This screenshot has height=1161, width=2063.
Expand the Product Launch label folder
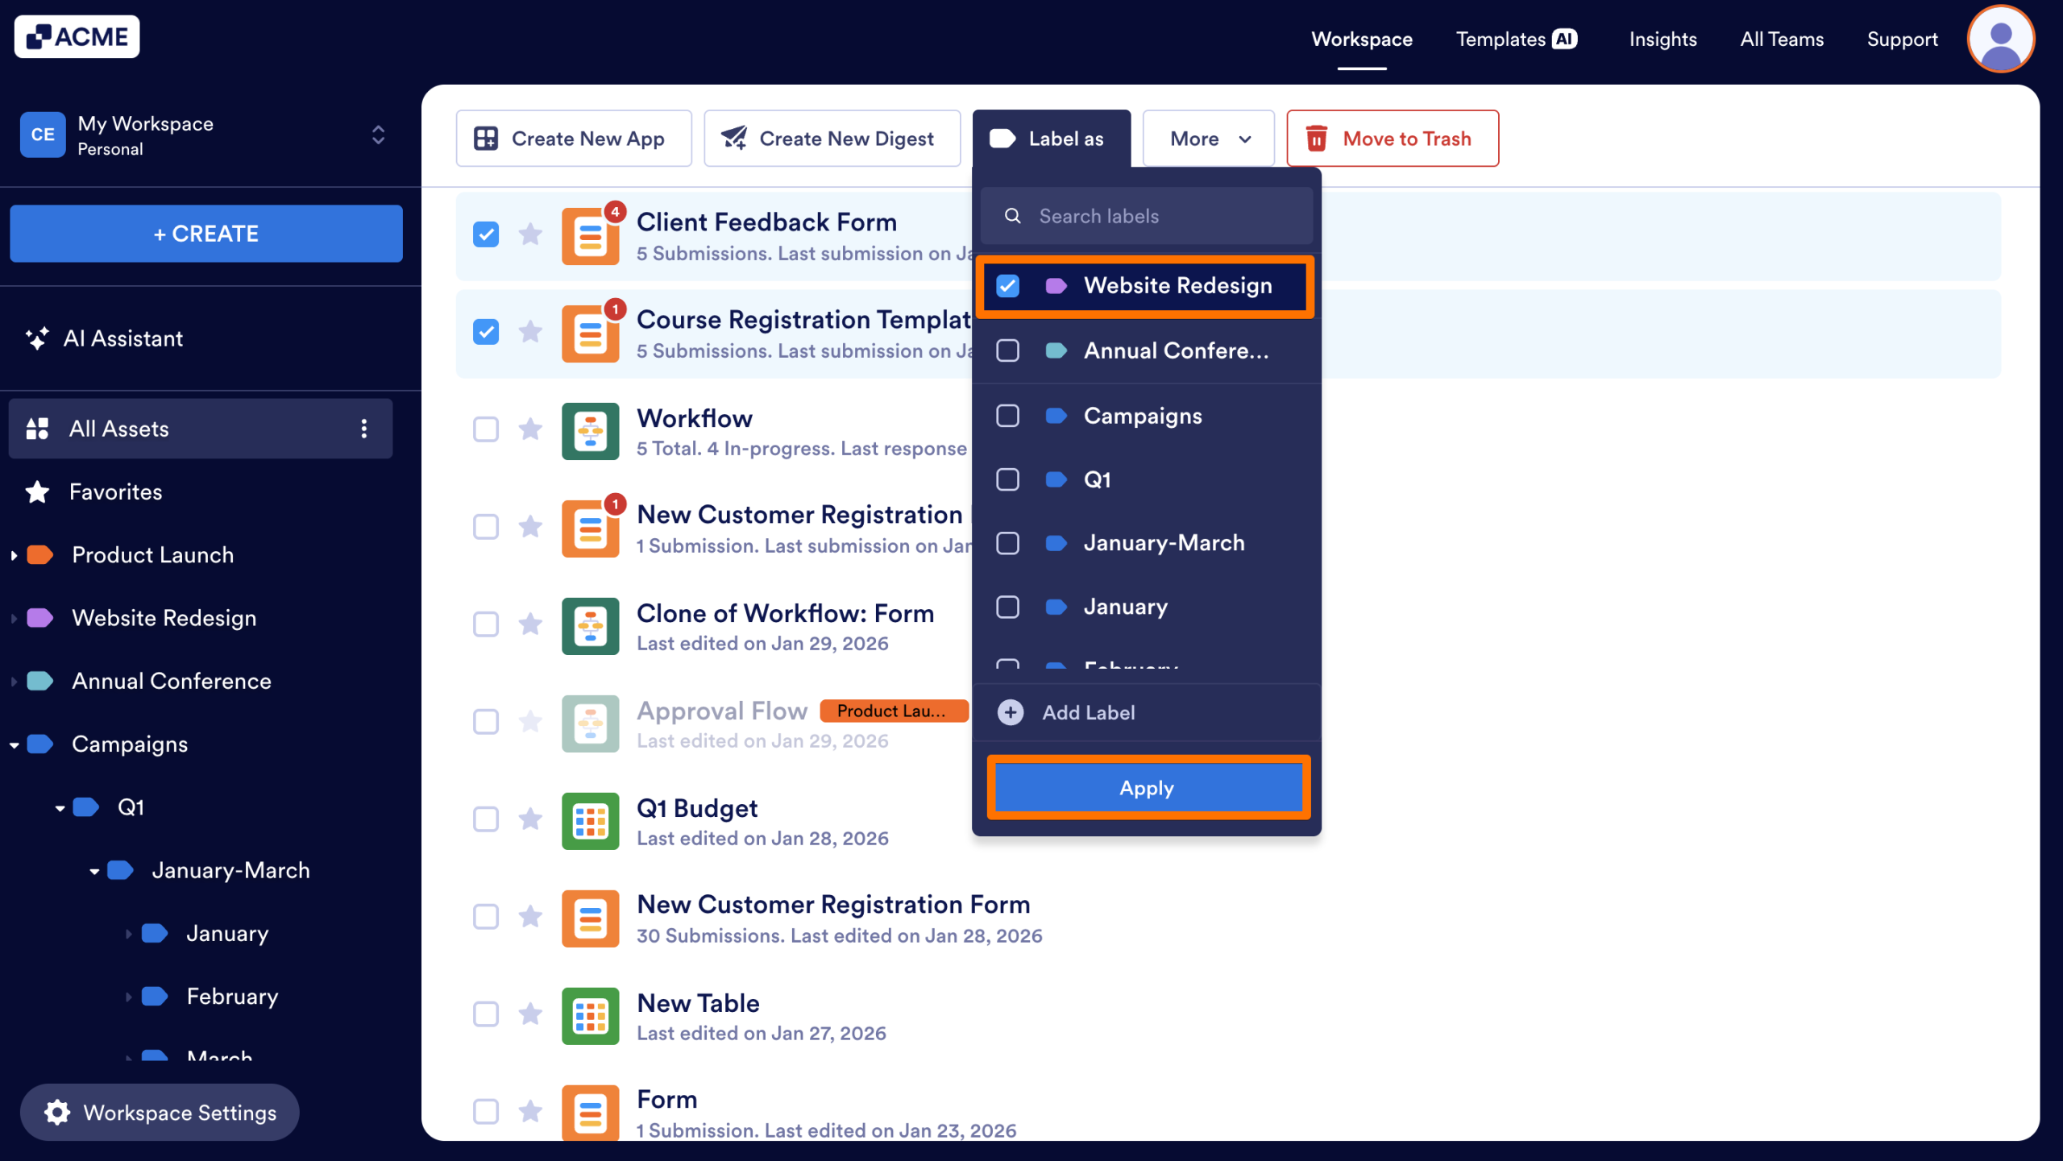(x=14, y=555)
